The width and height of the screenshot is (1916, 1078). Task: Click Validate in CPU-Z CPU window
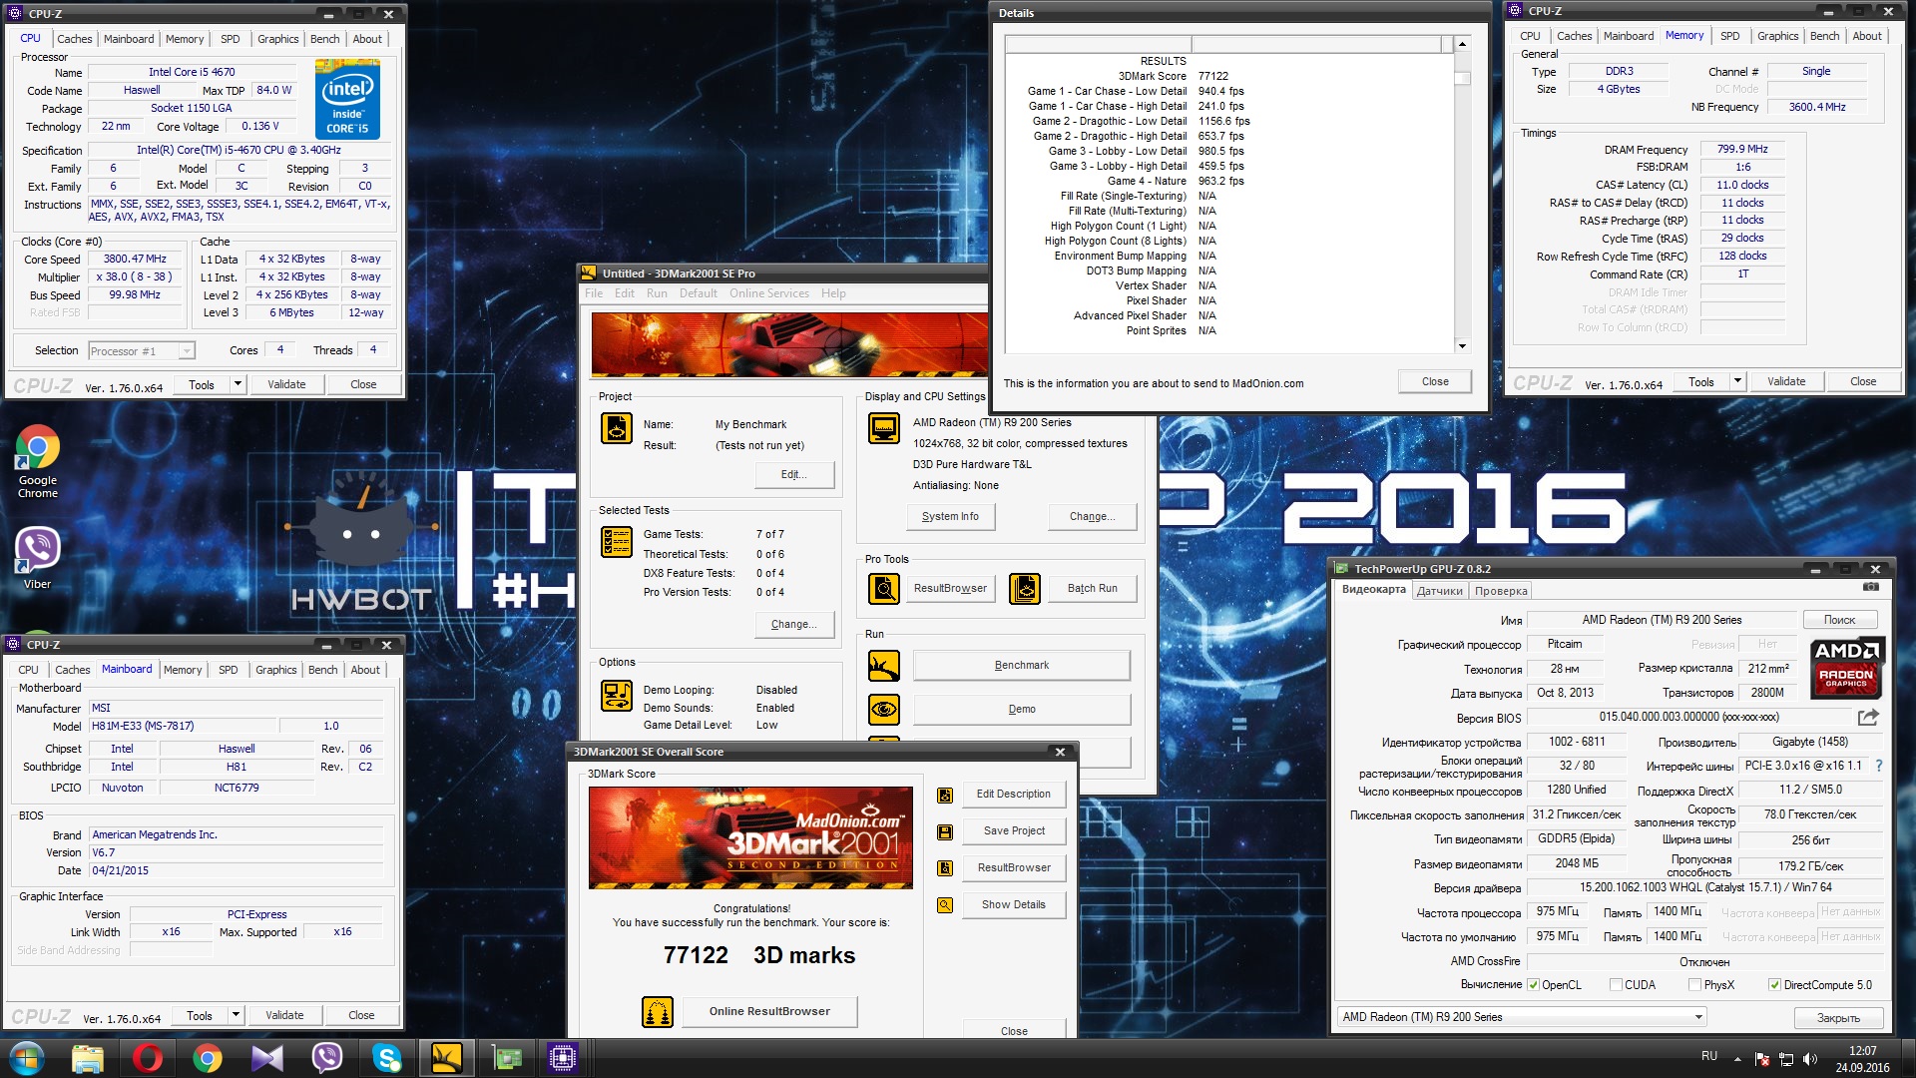click(x=286, y=384)
